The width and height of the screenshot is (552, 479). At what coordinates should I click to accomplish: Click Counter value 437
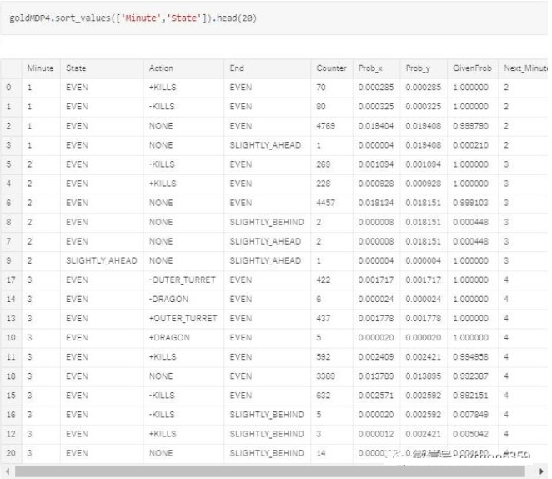tap(323, 319)
